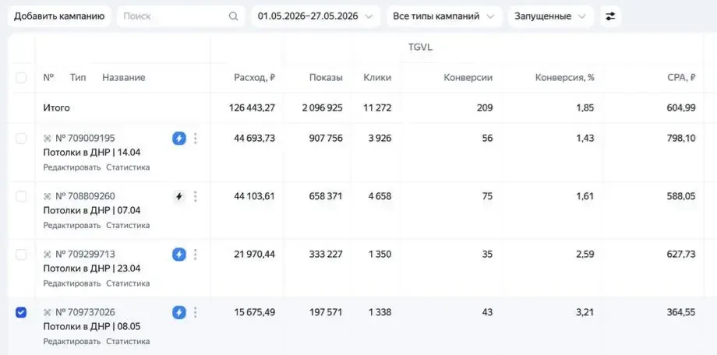
Task: Click Редактировать under Потолки в ДНР | 14.04
Action: pos(72,167)
